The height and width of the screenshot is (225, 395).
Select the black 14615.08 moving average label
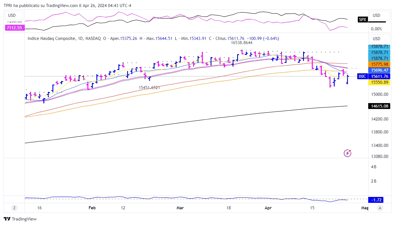coord(379,106)
